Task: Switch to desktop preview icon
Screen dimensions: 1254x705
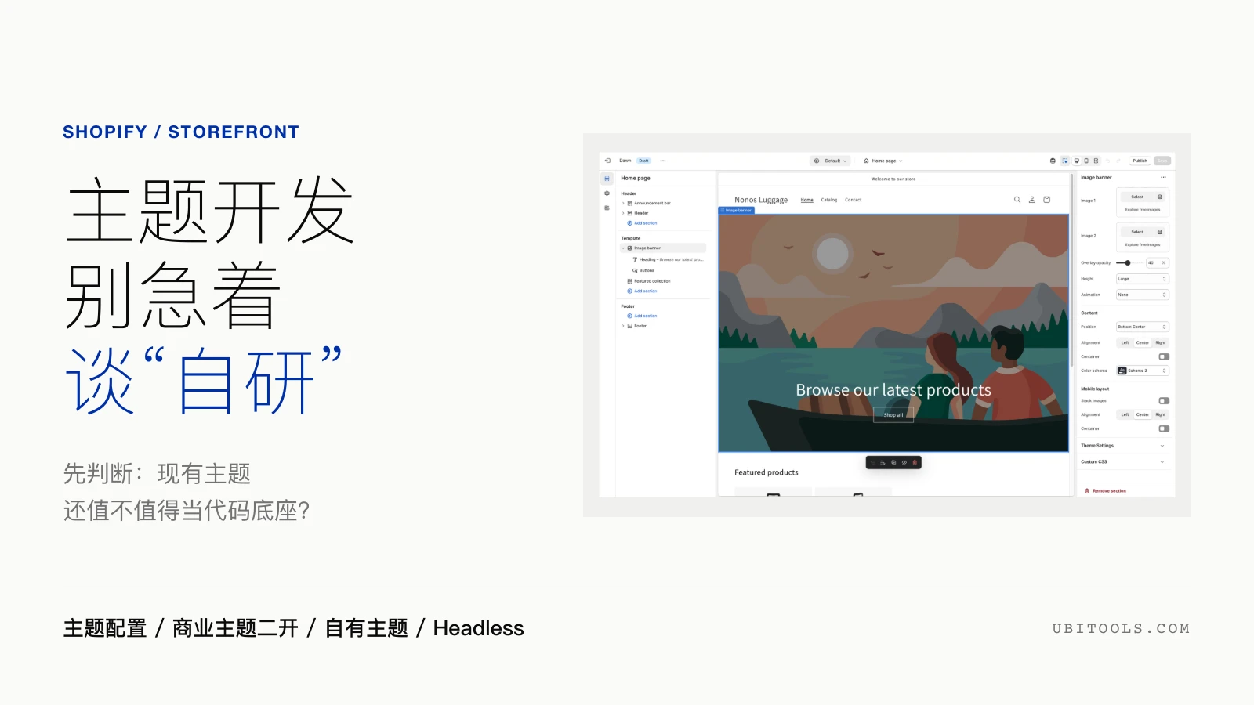Action: click(x=1076, y=161)
